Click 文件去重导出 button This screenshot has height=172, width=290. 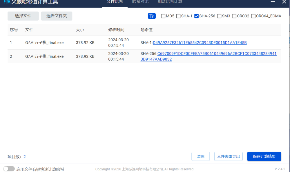click(x=229, y=156)
